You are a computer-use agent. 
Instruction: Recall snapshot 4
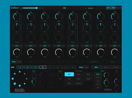(x=43, y=67)
